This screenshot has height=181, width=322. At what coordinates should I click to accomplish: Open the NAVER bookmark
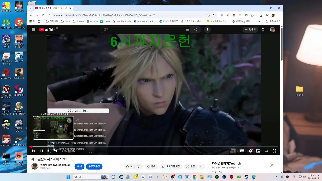(105, 21)
